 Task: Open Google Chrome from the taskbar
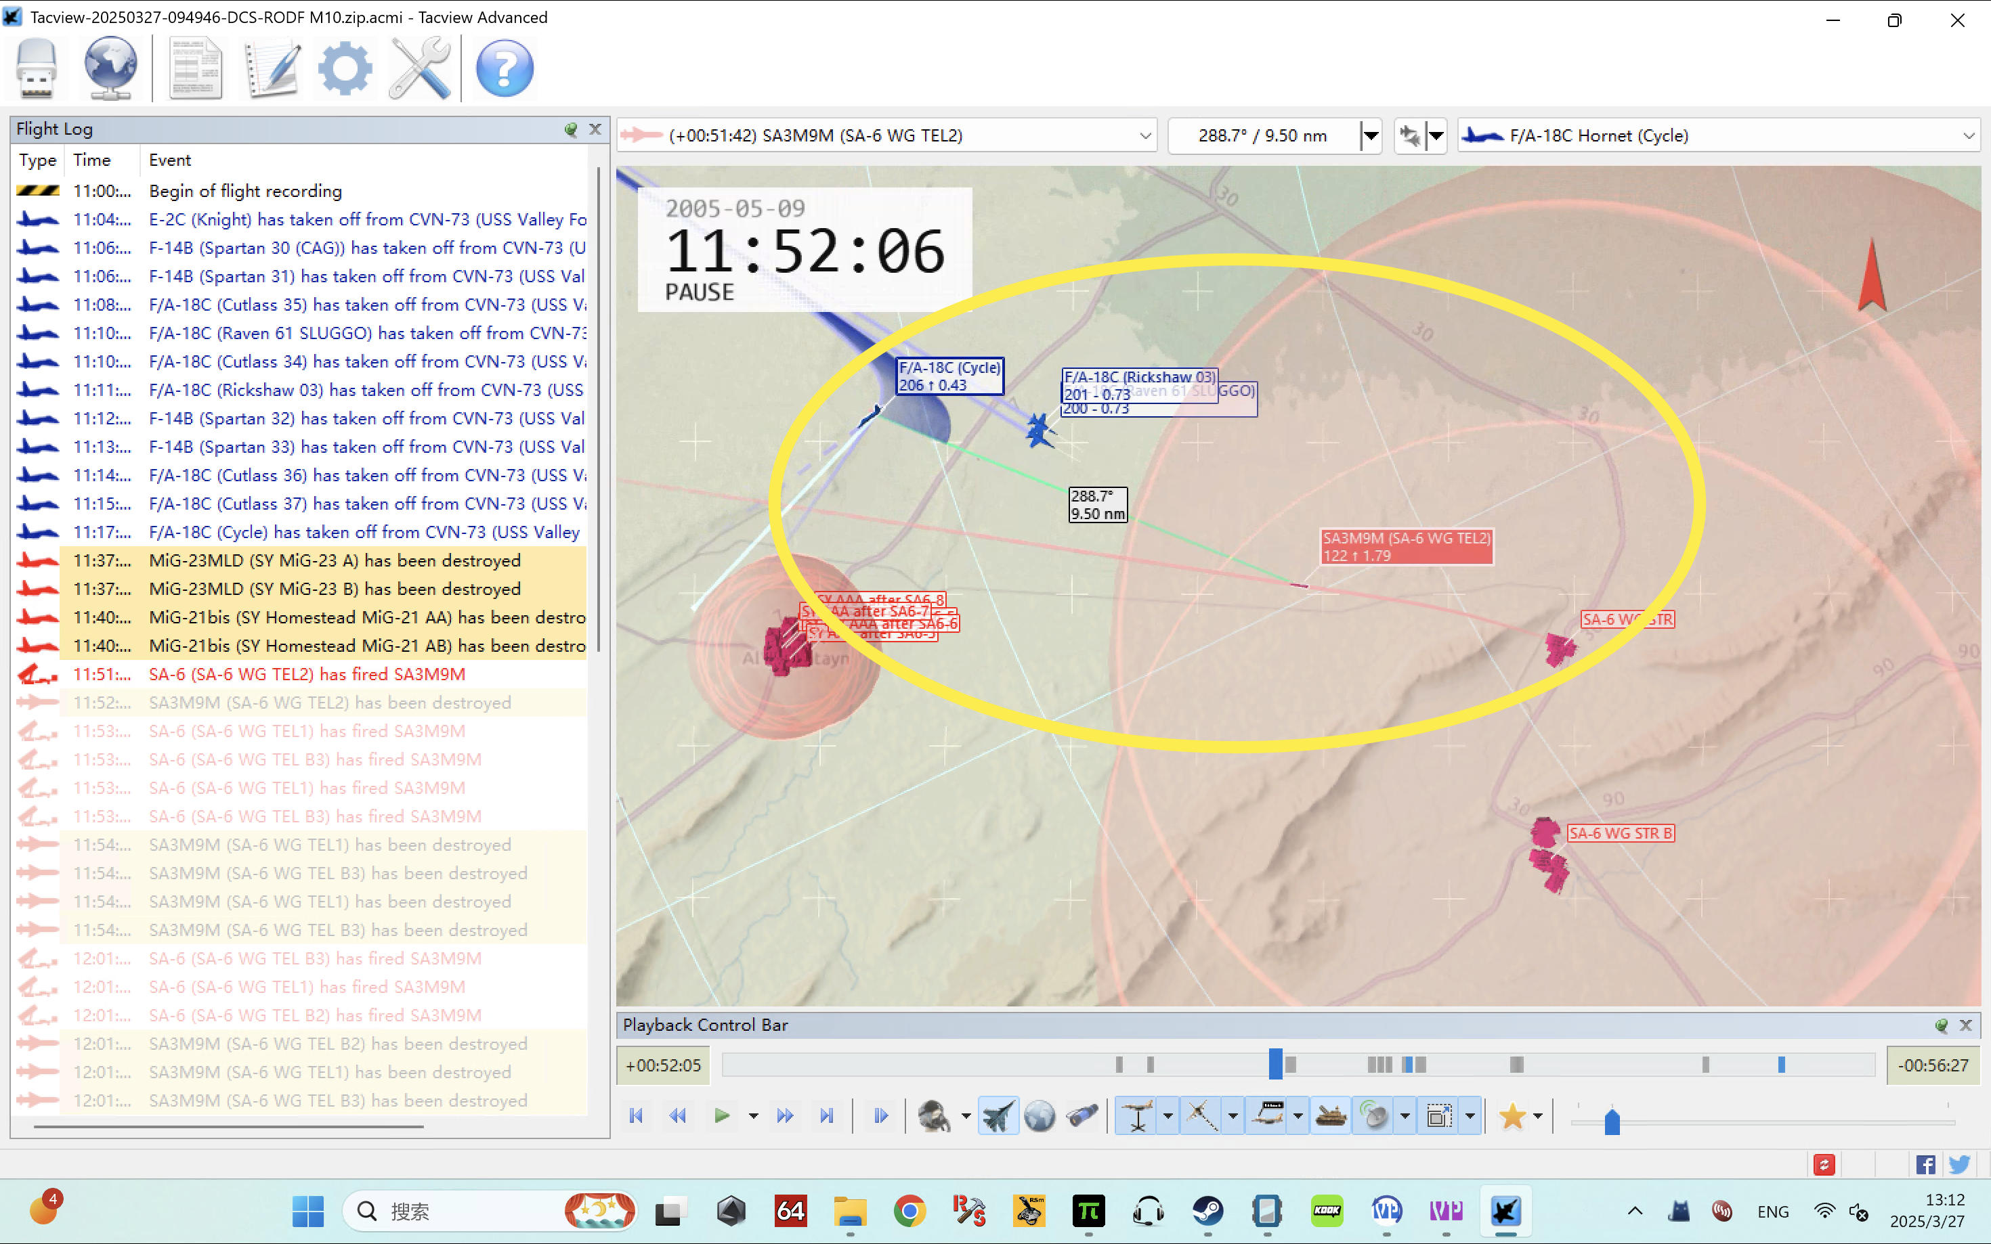point(909,1210)
